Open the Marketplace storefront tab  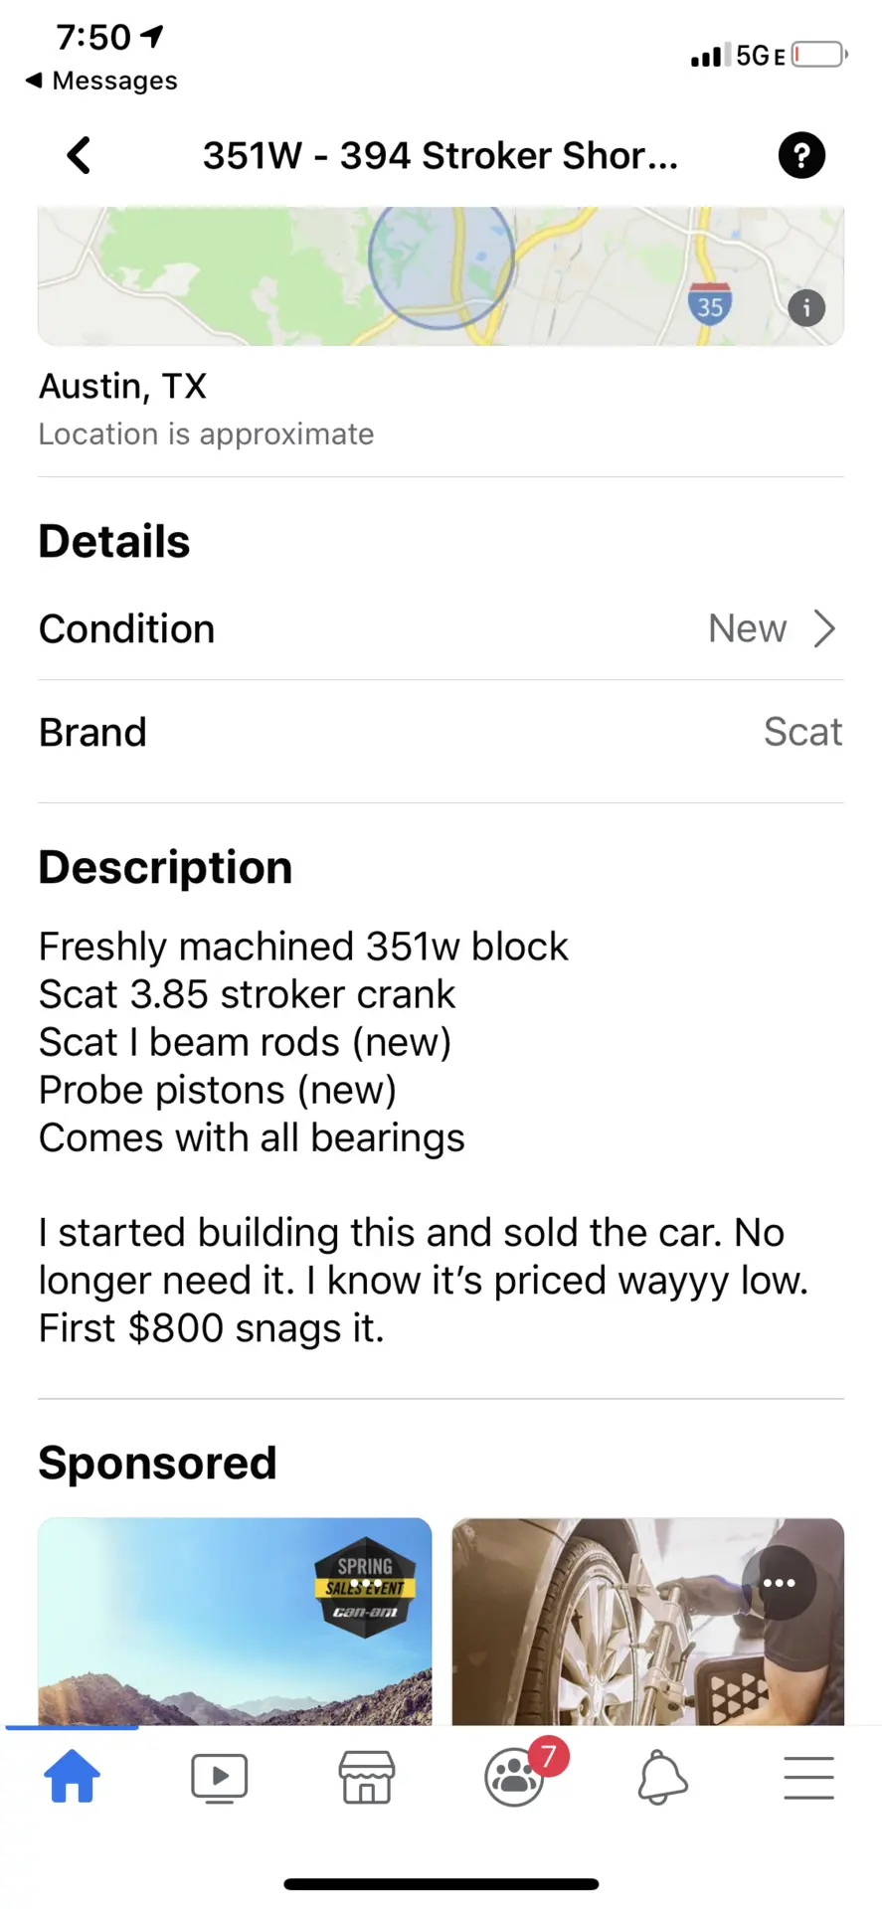point(366,1778)
